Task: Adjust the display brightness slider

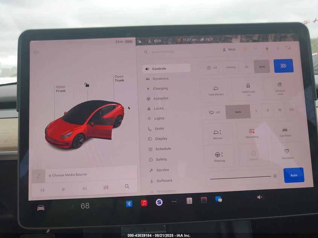Action: pos(240,176)
